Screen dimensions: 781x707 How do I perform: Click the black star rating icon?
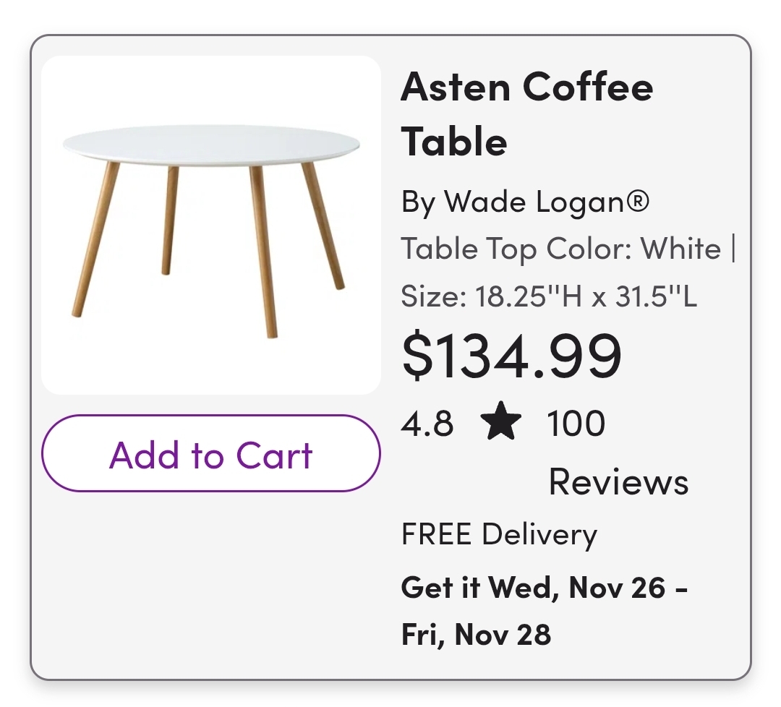500,424
